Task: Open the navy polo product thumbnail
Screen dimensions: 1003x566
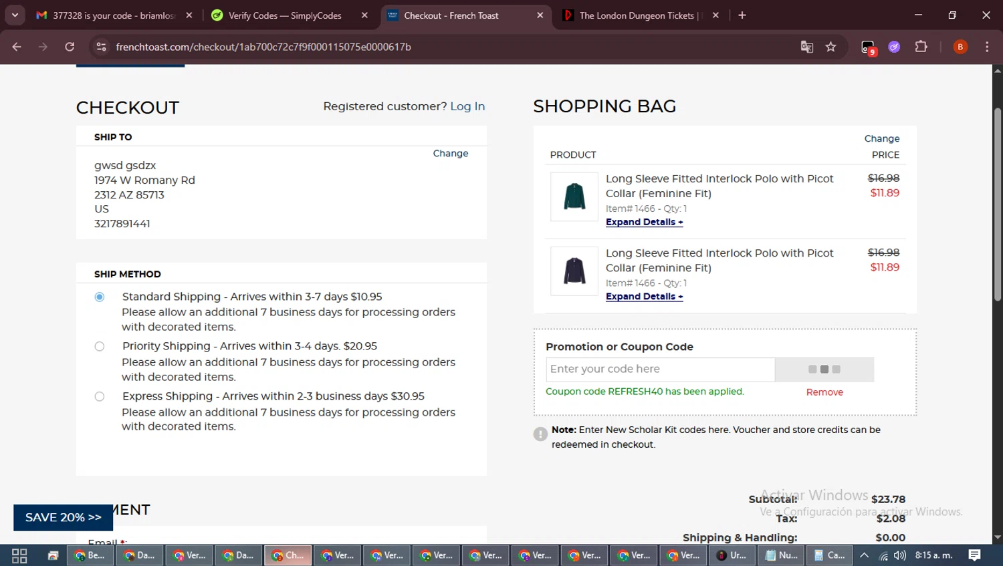Action: click(x=574, y=271)
